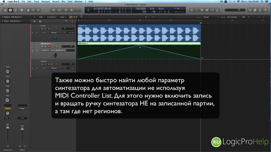
Task: Select the GM Device 1 region header
Action: 139,43
